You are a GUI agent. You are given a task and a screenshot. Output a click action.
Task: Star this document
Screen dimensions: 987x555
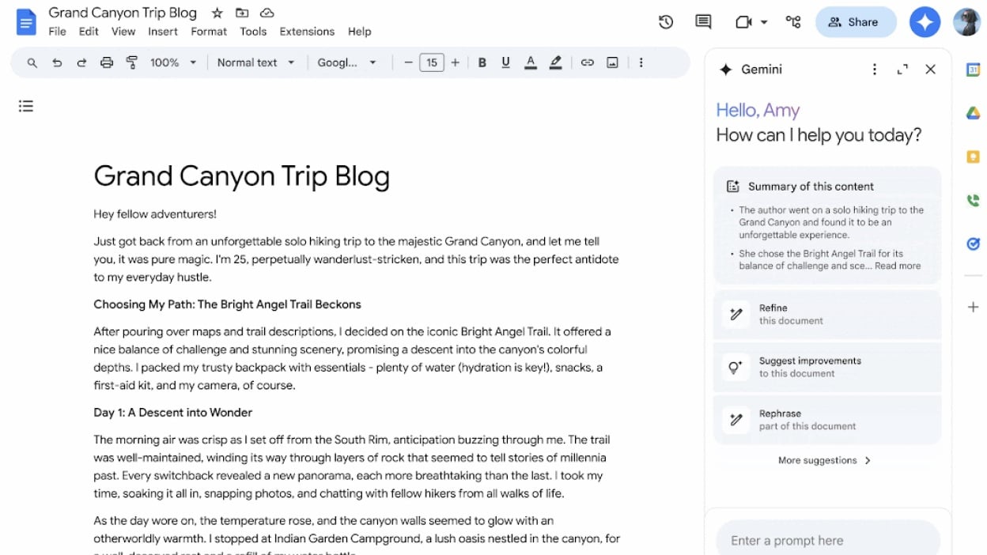pyautogui.click(x=217, y=13)
